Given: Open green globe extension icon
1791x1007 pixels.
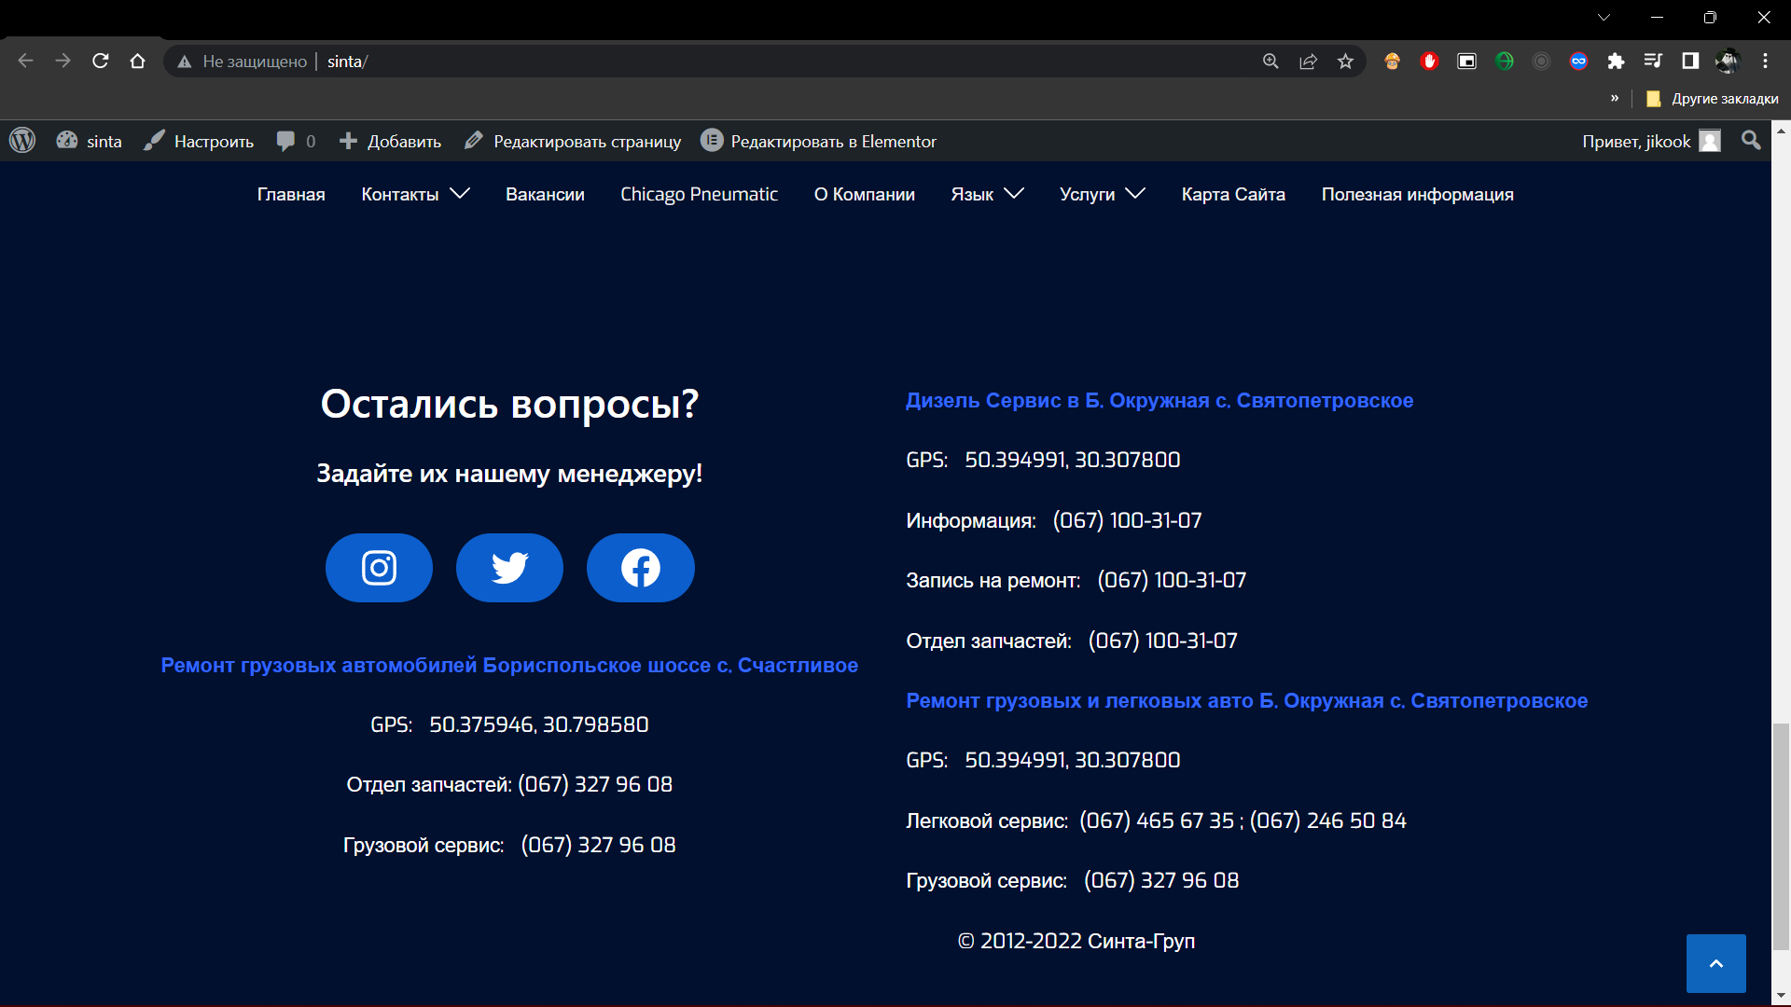Looking at the screenshot, I should (x=1504, y=62).
